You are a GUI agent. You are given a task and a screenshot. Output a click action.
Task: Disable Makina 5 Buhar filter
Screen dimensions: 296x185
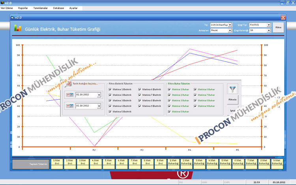pyautogui.click(x=169, y=112)
